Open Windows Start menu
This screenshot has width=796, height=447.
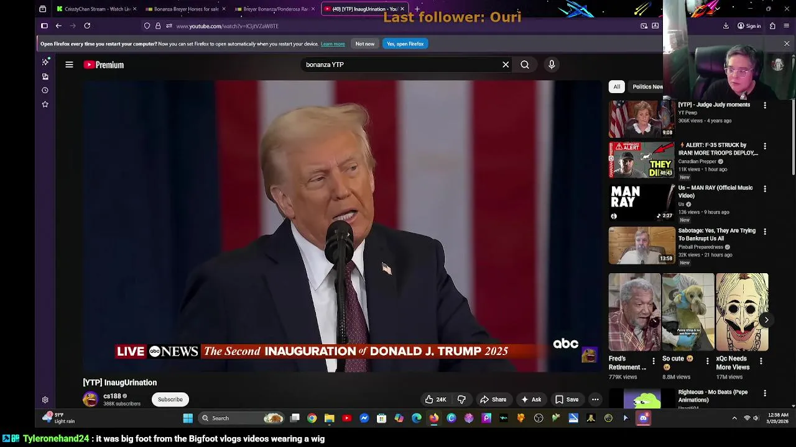coord(188,418)
